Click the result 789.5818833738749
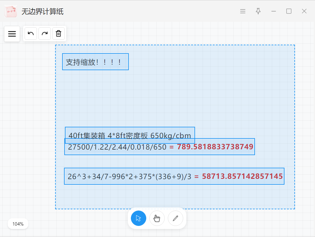315x237 pixels. pos(215,147)
